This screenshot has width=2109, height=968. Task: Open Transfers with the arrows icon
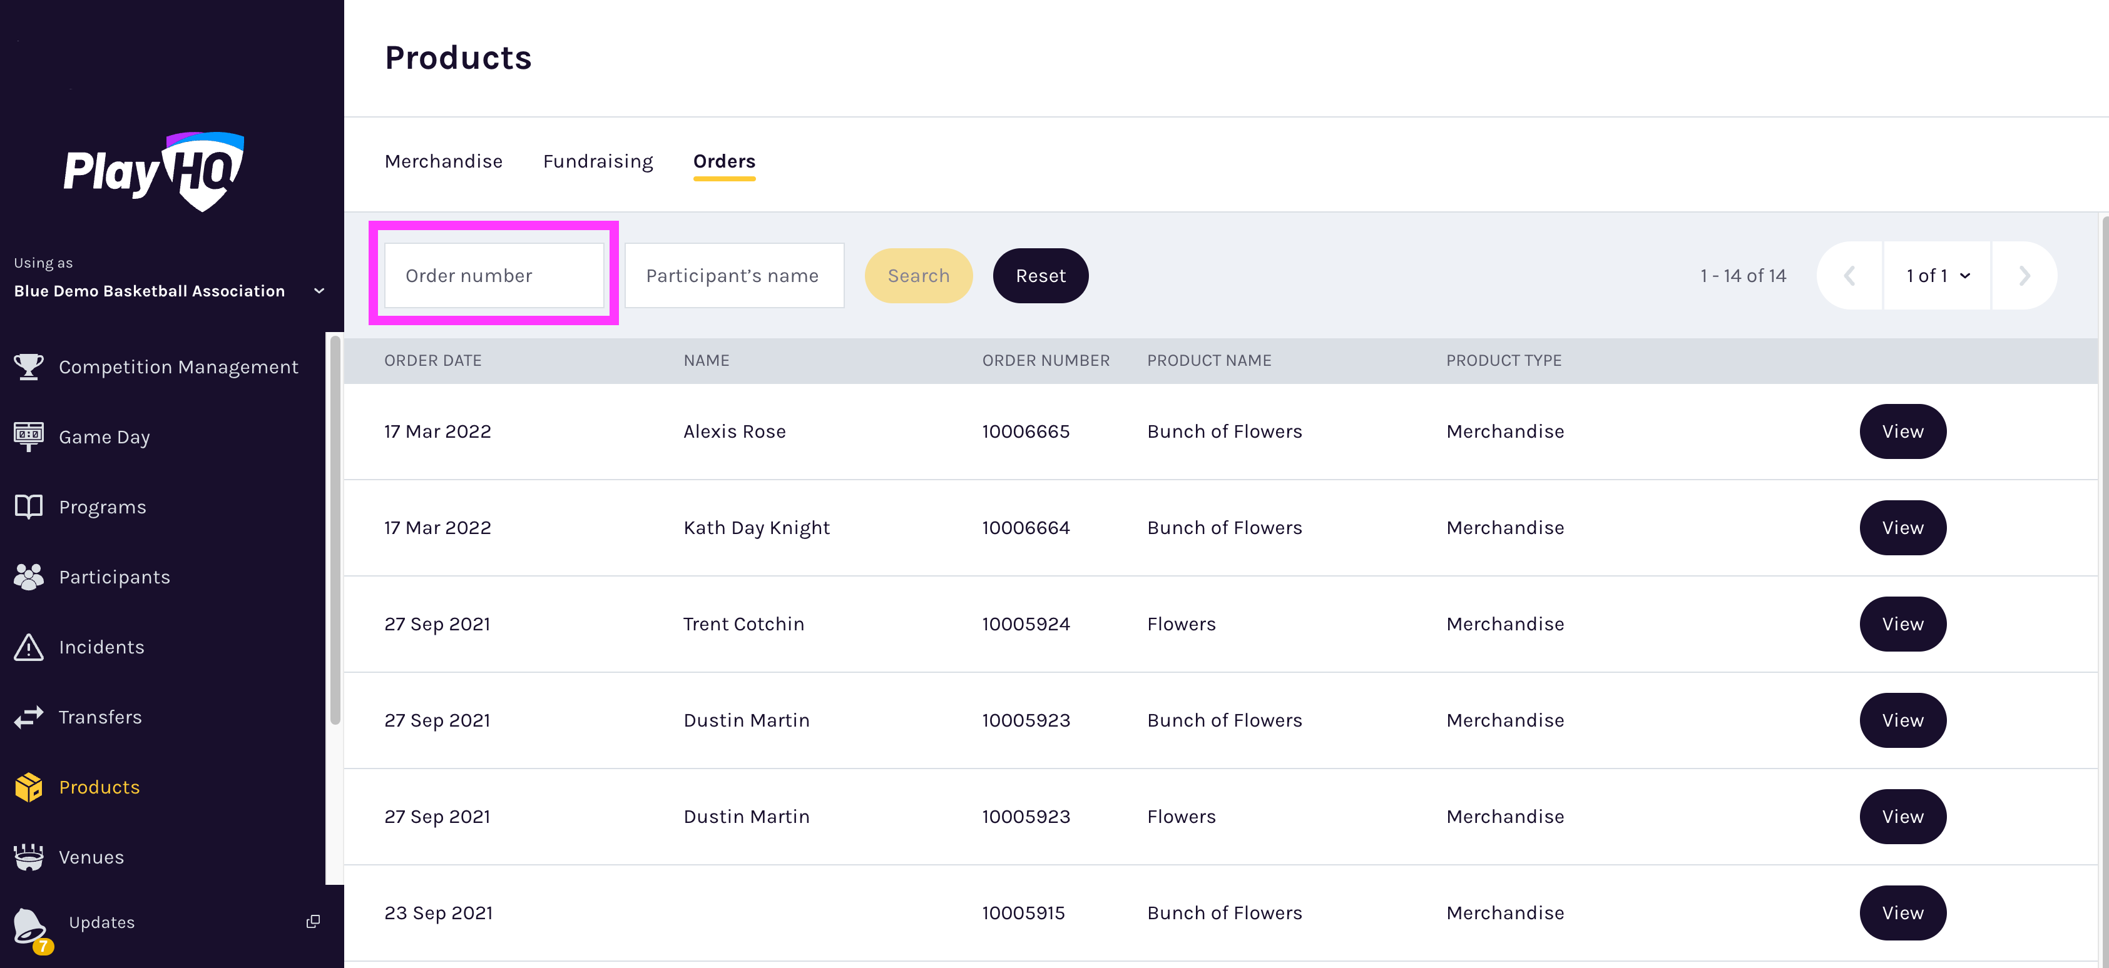click(29, 717)
